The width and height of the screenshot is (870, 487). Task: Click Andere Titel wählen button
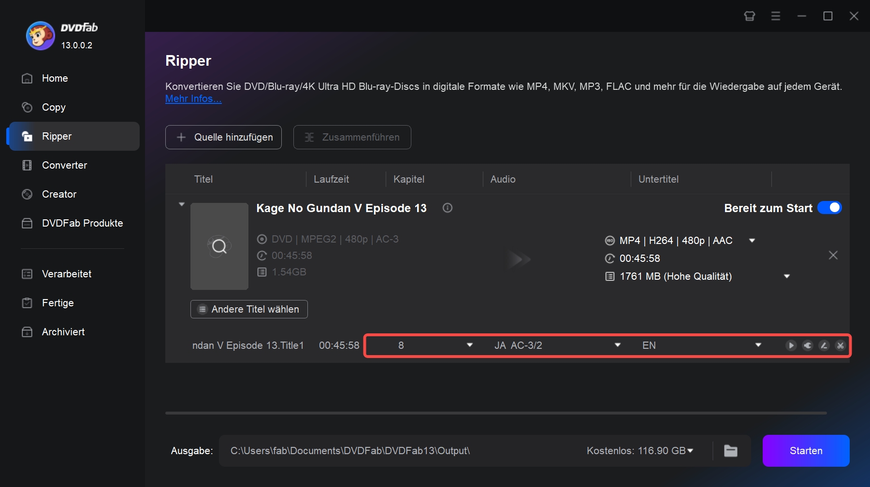[x=249, y=309]
